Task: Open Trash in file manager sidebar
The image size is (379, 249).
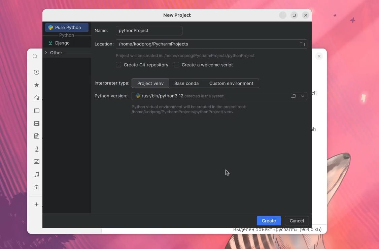Action: pos(36,187)
